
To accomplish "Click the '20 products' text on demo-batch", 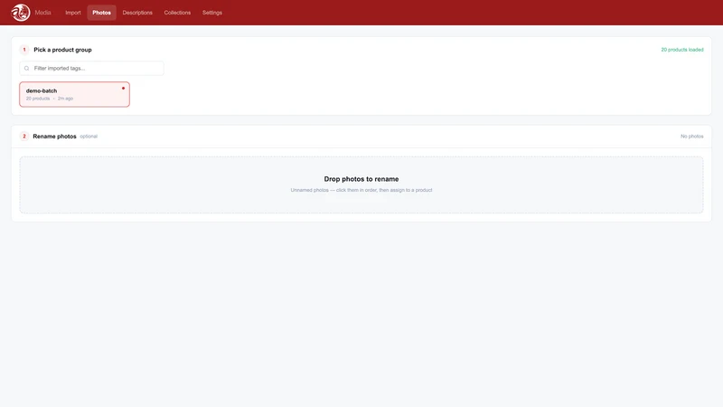I will click(38, 99).
